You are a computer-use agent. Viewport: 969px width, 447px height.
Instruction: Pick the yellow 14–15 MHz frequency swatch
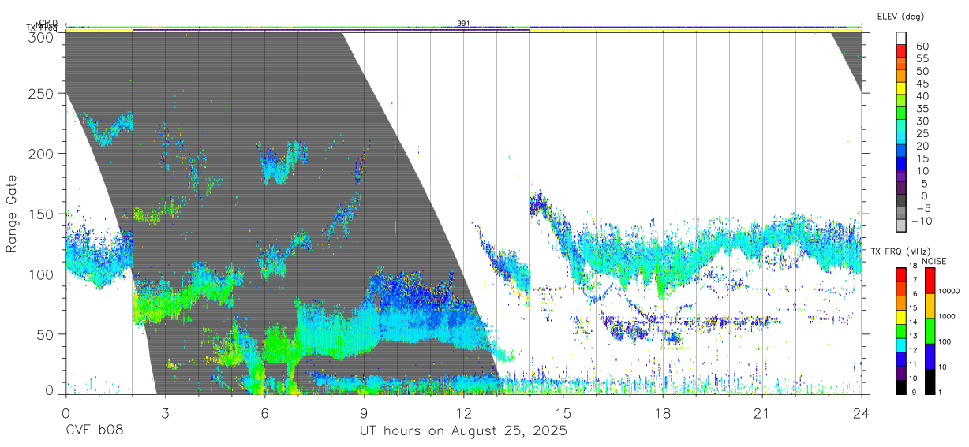pyautogui.click(x=902, y=316)
